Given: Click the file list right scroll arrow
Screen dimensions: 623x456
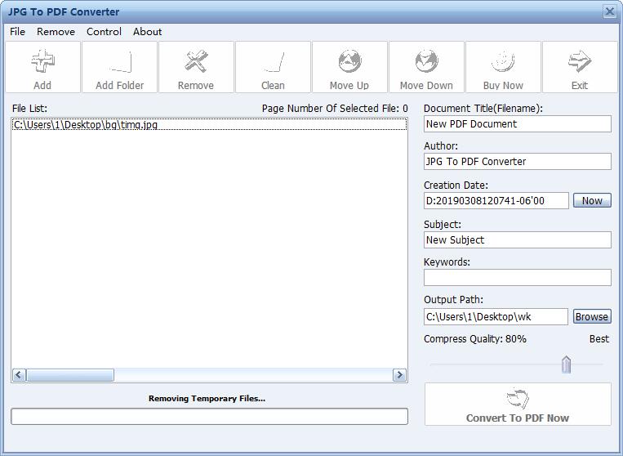Looking at the screenshot, I should 399,375.
